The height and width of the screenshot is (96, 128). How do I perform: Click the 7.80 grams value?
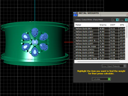[102, 44]
